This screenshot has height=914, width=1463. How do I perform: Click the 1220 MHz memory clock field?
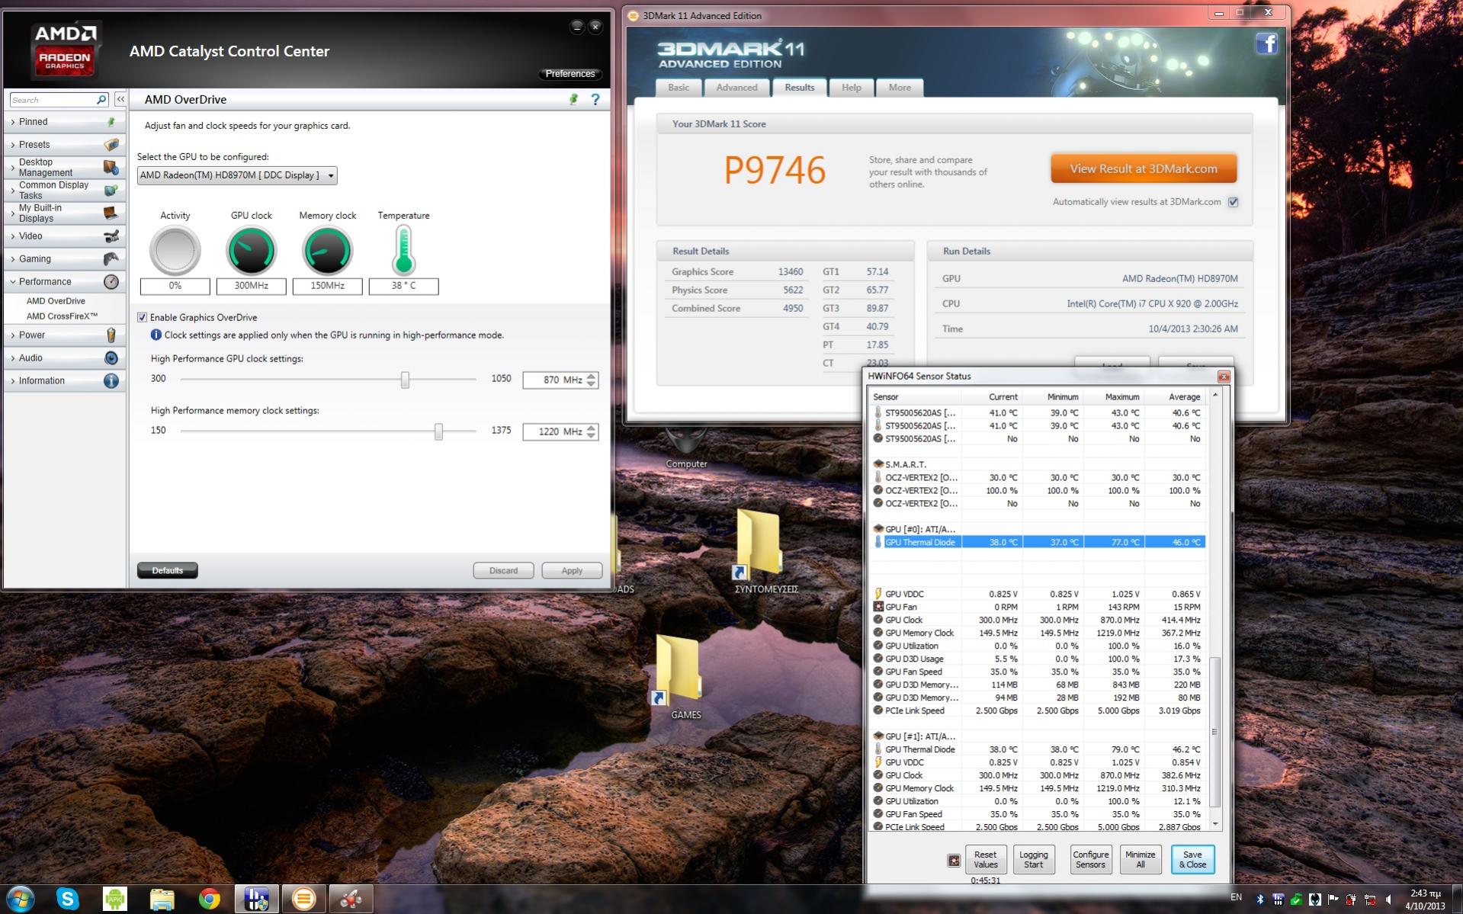pyautogui.click(x=554, y=431)
